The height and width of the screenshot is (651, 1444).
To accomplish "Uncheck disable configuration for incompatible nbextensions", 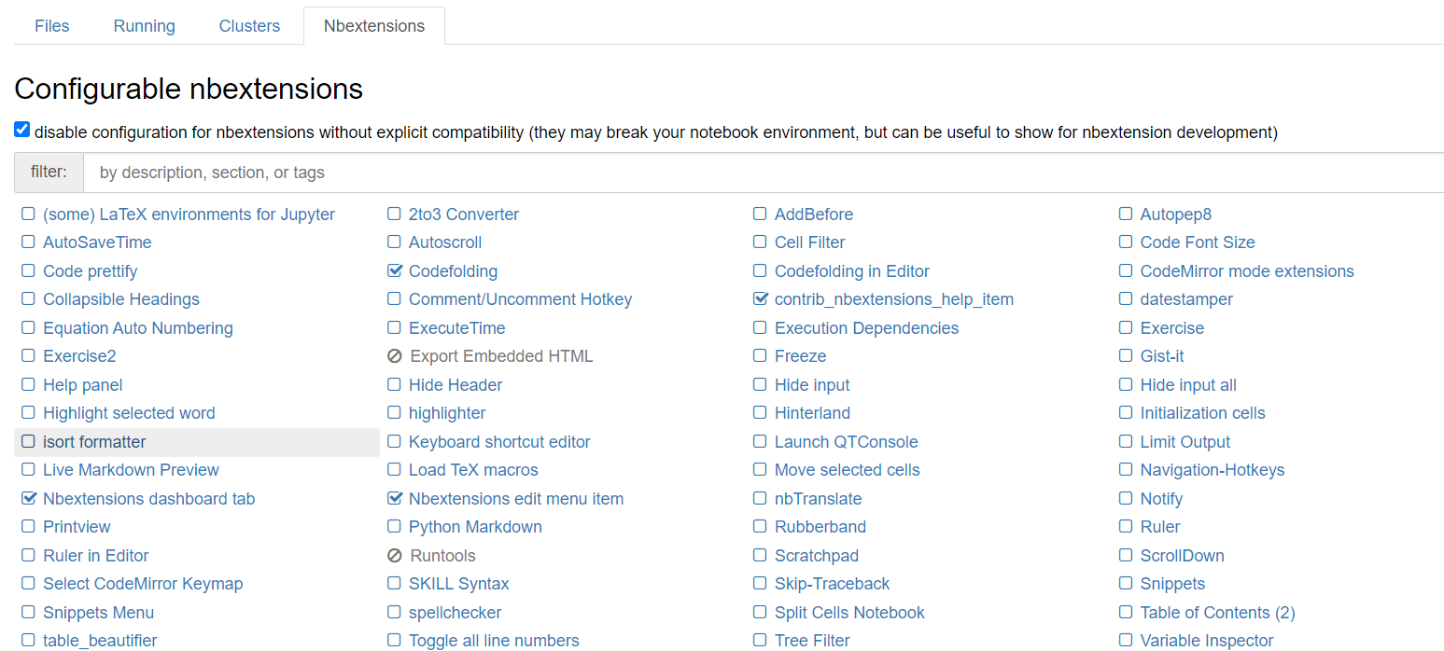I will 22,131.
